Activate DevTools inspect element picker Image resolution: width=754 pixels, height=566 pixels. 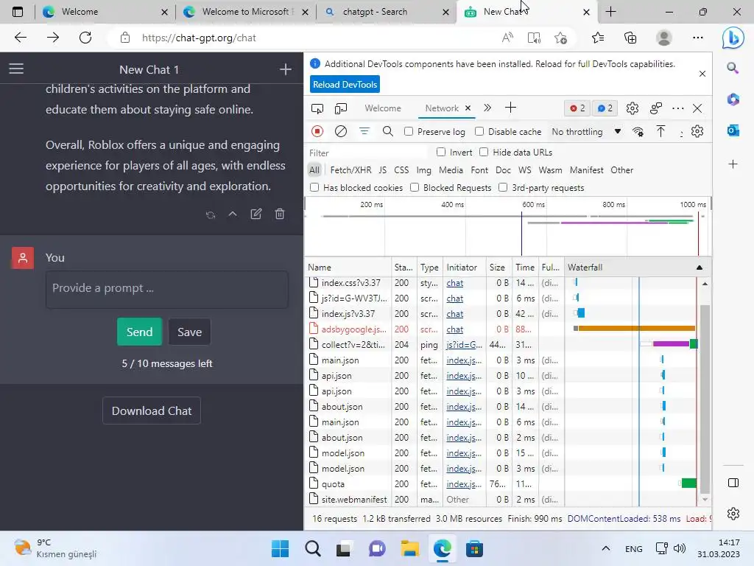click(317, 108)
